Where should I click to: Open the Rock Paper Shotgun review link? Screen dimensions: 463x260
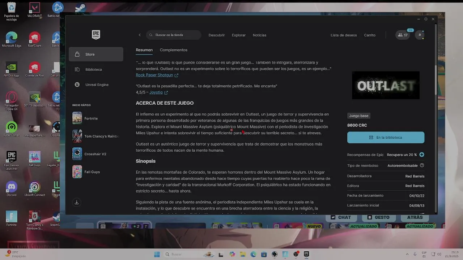point(157,75)
